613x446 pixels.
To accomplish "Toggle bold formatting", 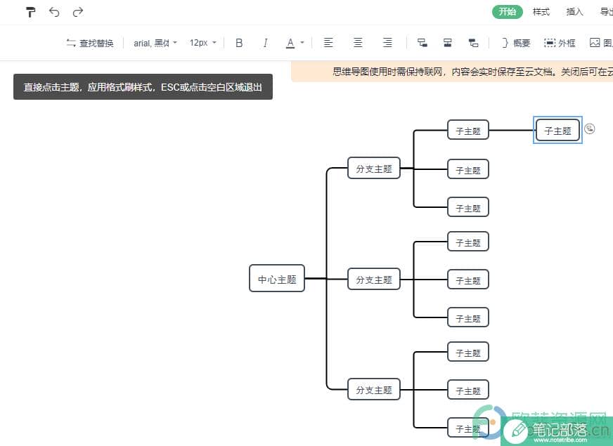I will [x=239, y=43].
